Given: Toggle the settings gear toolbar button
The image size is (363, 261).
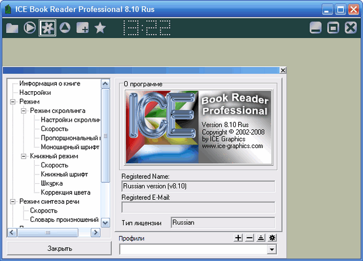Looking at the screenshot, I should click(x=47, y=28).
